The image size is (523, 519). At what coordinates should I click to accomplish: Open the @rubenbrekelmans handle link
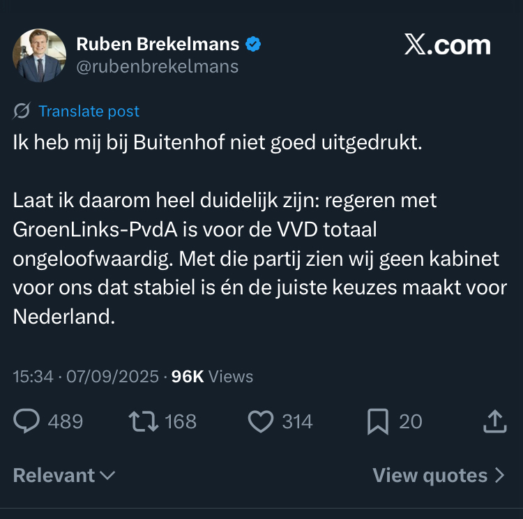coord(157,66)
